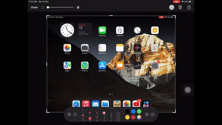Click the Sat 12 Nov date text
The image size is (222, 125).
pos(44,2)
